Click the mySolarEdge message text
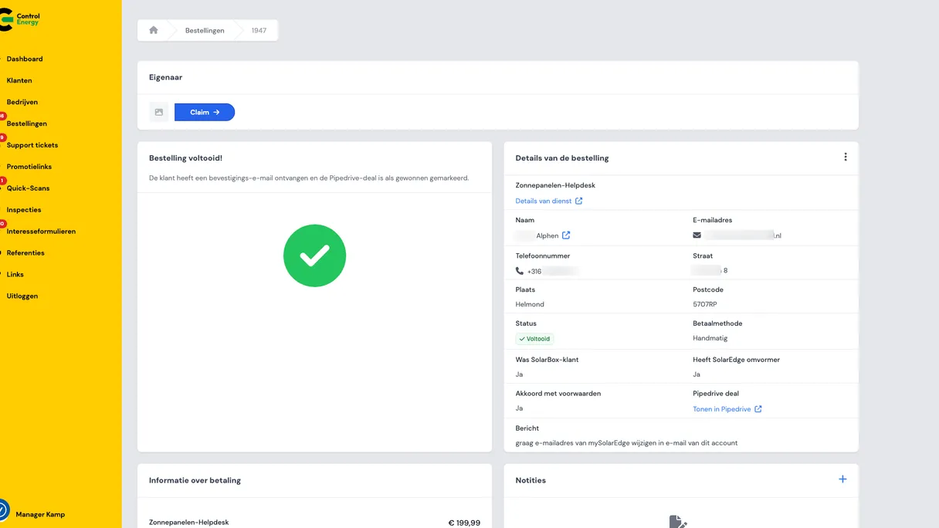Screen dimensions: 939x528 coord(626,443)
